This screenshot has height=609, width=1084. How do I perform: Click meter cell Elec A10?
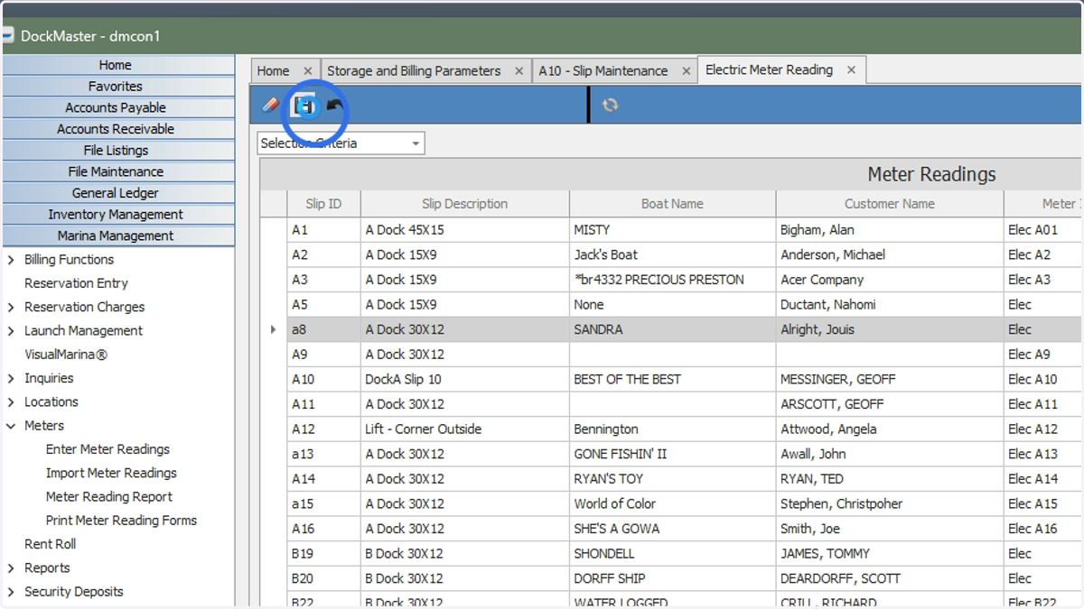click(x=1043, y=380)
